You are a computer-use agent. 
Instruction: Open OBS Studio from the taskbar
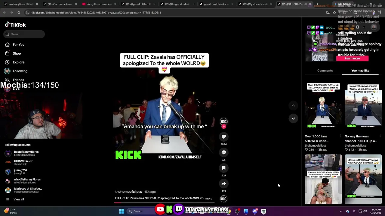click(x=237, y=211)
